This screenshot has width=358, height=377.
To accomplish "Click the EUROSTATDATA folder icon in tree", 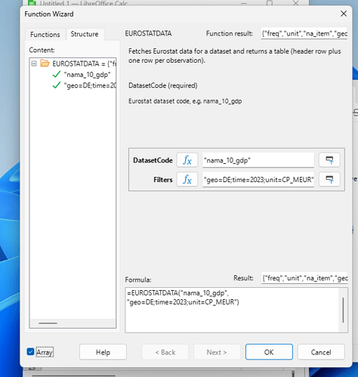I will [x=45, y=63].
